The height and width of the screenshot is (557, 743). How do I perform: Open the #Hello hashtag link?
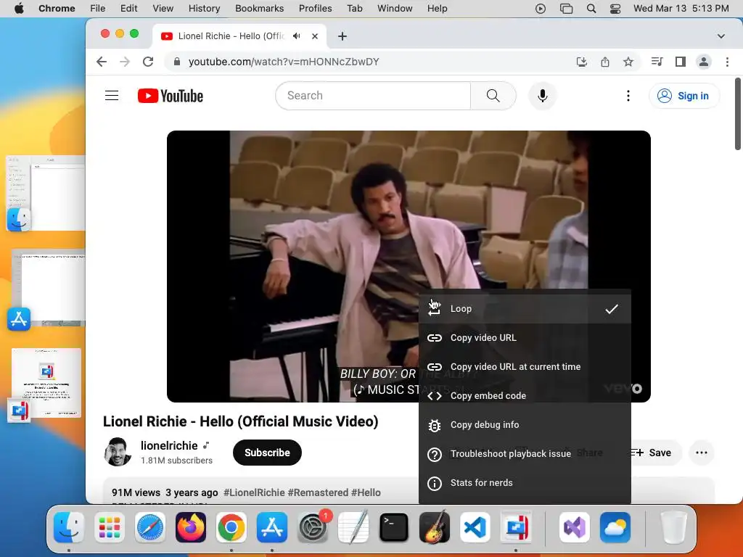point(366,492)
